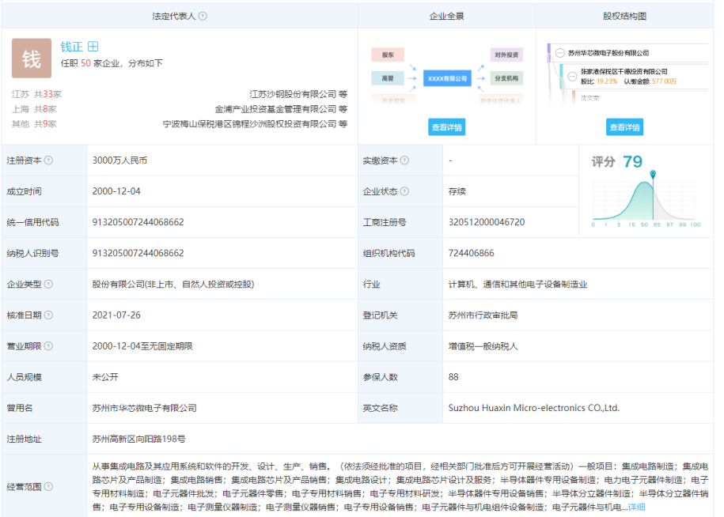Select taxpayer qualification 增值税一般纳税人

pyautogui.click(x=483, y=346)
